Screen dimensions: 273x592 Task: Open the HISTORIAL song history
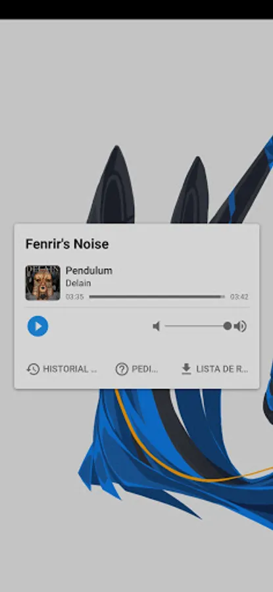(x=70, y=369)
